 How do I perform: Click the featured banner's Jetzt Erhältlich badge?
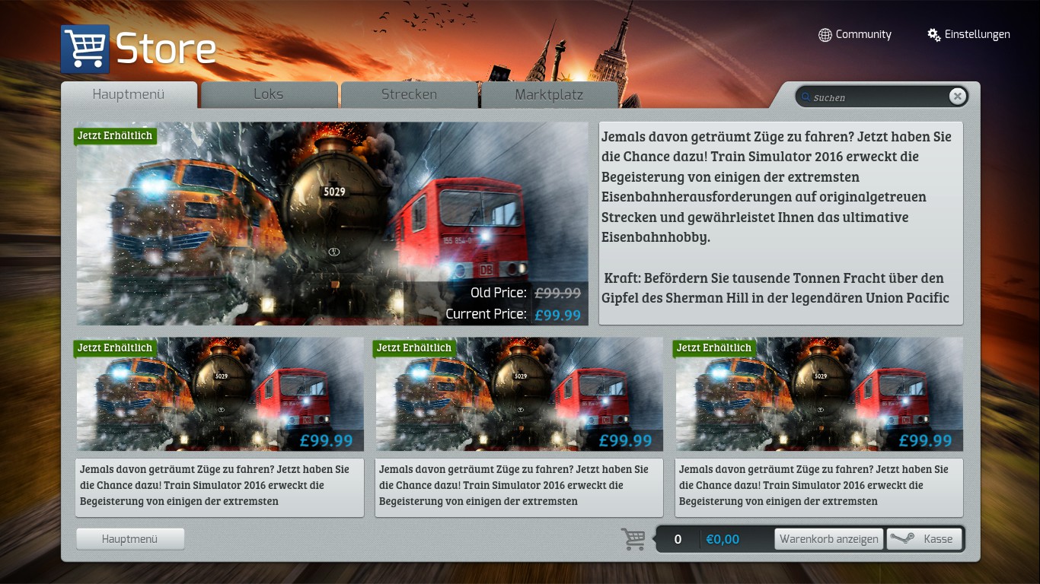115,136
